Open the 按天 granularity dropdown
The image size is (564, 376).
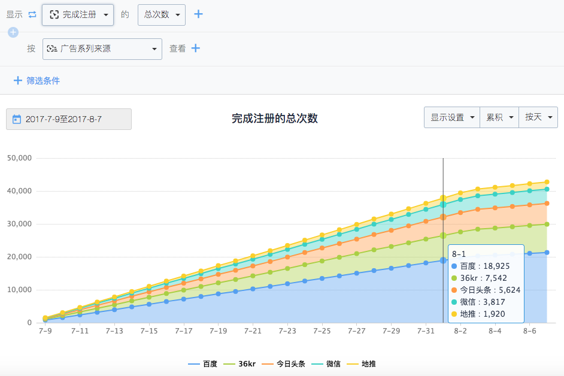tap(538, 117)
